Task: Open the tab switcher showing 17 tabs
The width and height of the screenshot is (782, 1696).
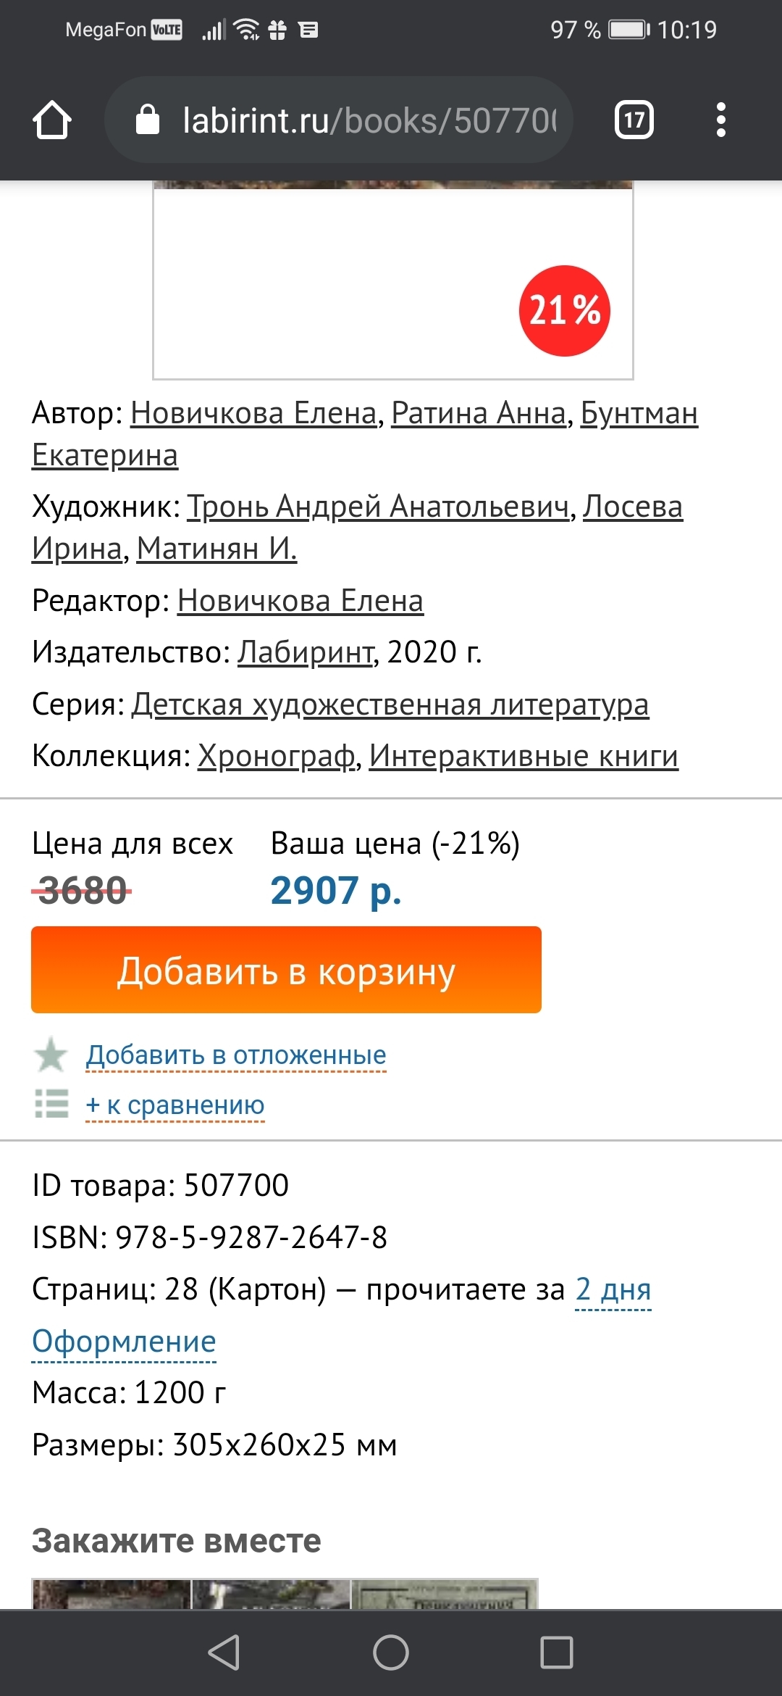Action: pos(634,120)
